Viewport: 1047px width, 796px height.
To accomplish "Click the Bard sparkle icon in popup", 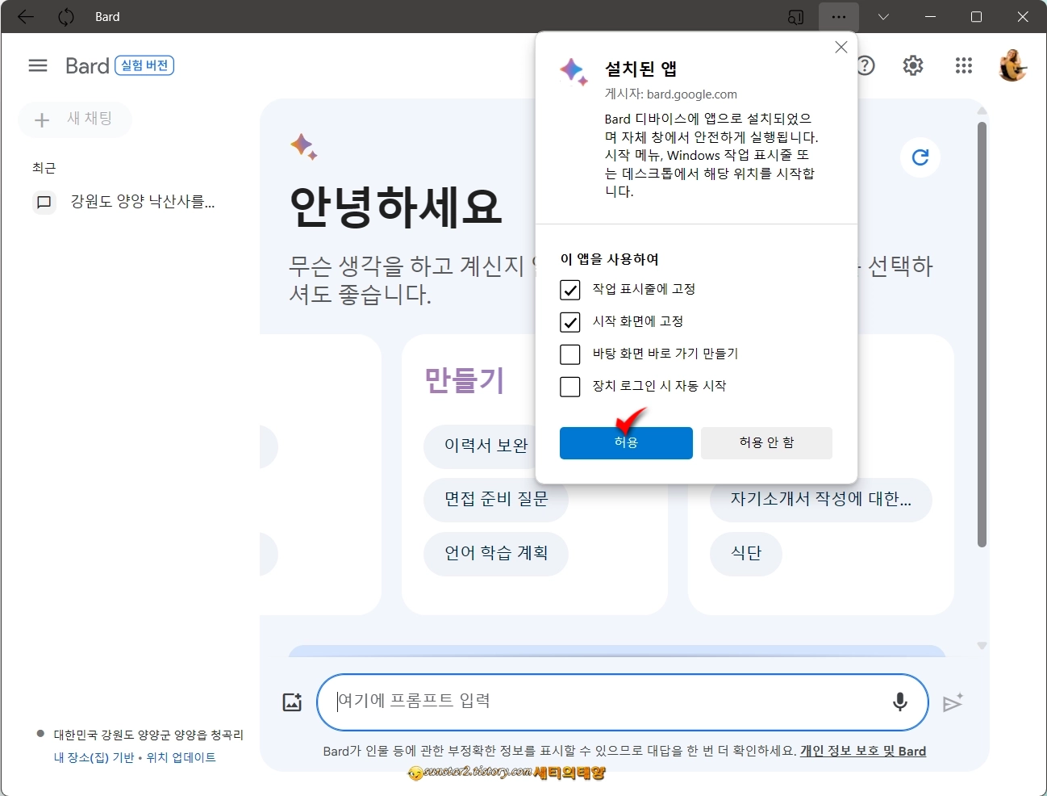I will point(574,71).
